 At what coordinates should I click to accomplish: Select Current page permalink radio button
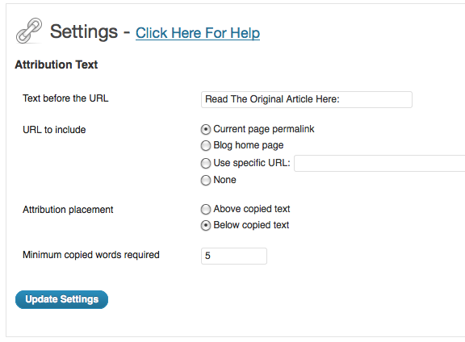click(x=206, y=129)
